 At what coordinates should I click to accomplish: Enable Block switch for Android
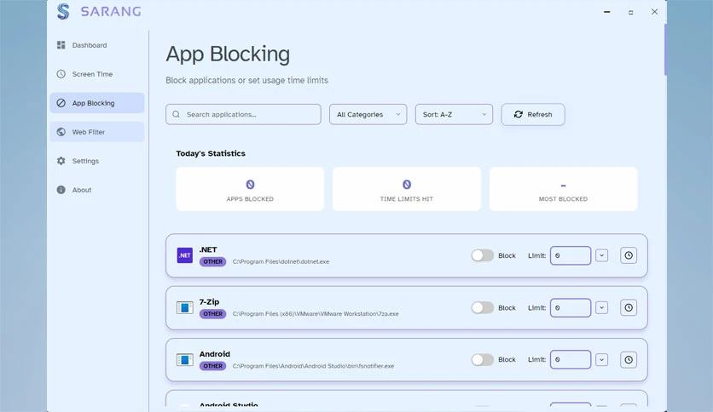coord(482,360)
